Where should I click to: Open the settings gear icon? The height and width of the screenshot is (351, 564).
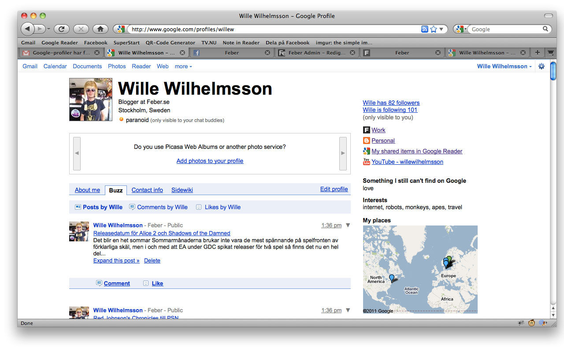point(542,67)
